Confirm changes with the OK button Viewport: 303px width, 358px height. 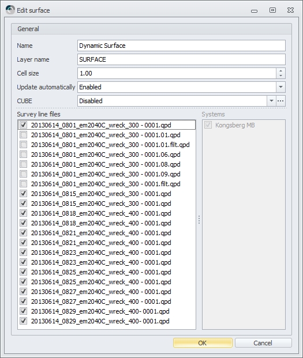[203, 343]
